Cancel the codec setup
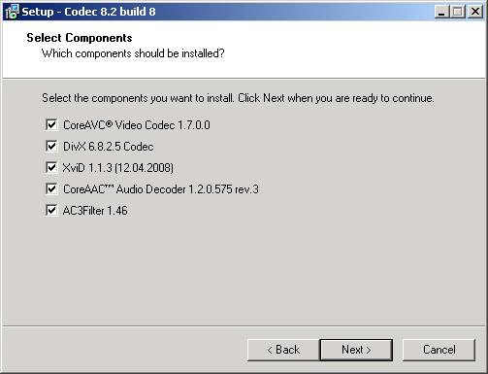 click(439, 350)
